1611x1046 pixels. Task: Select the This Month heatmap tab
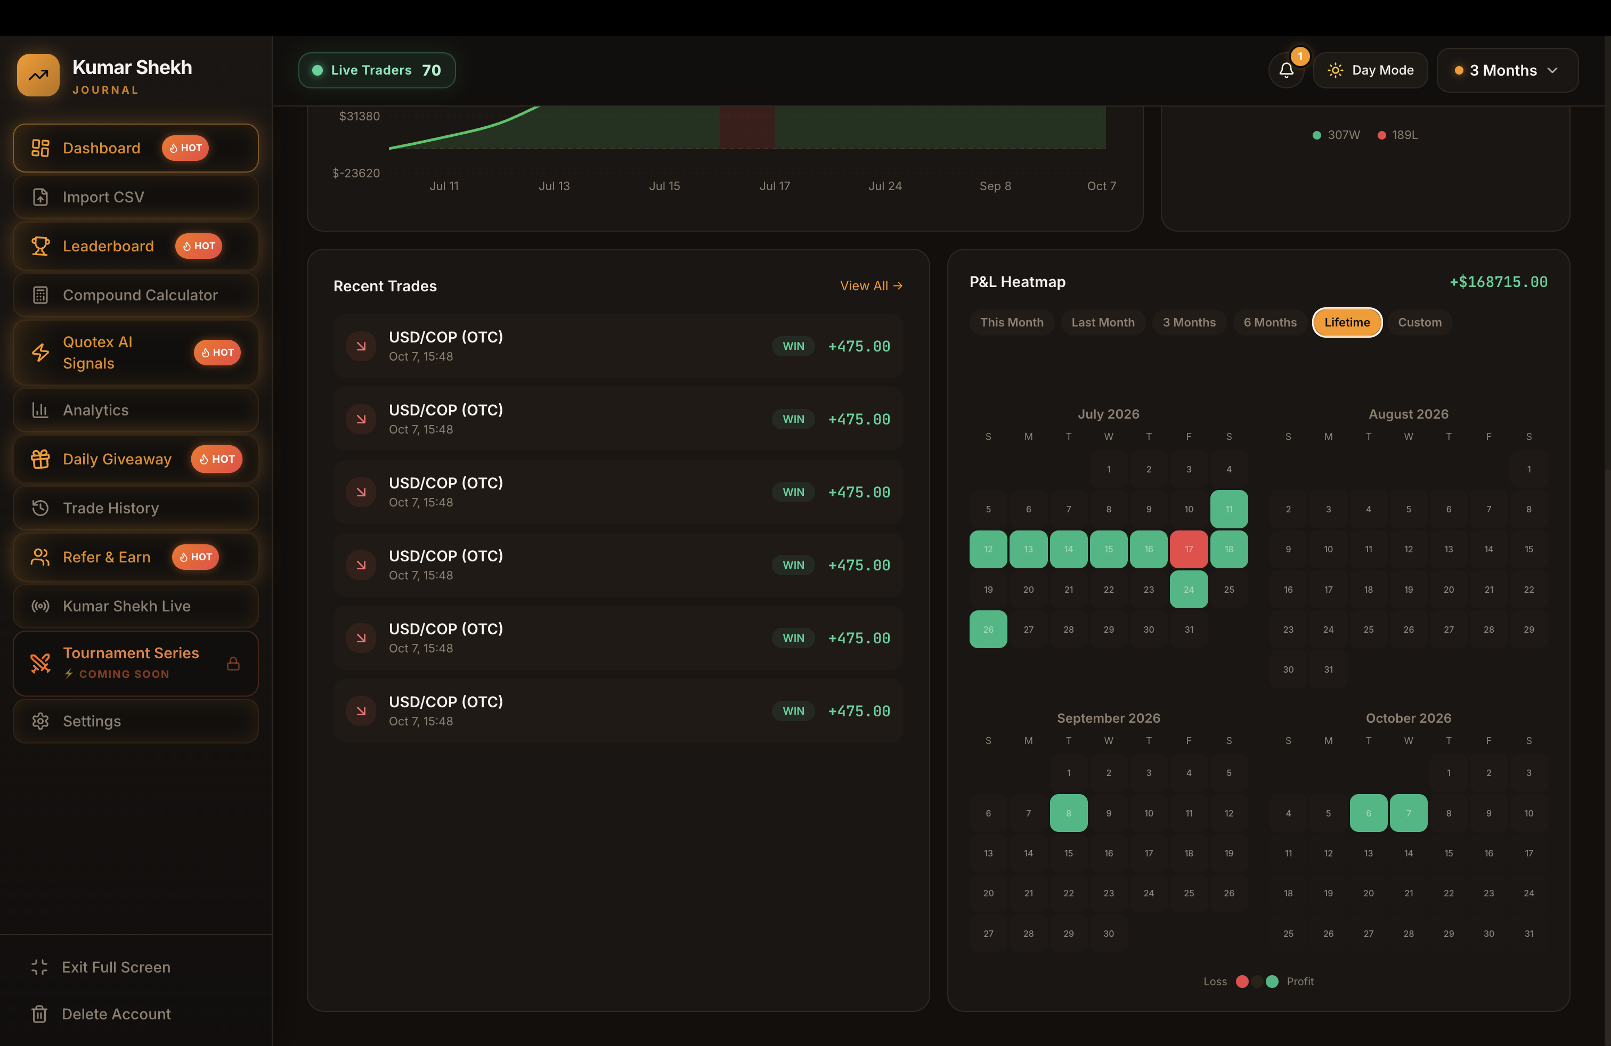point(1011,323)
